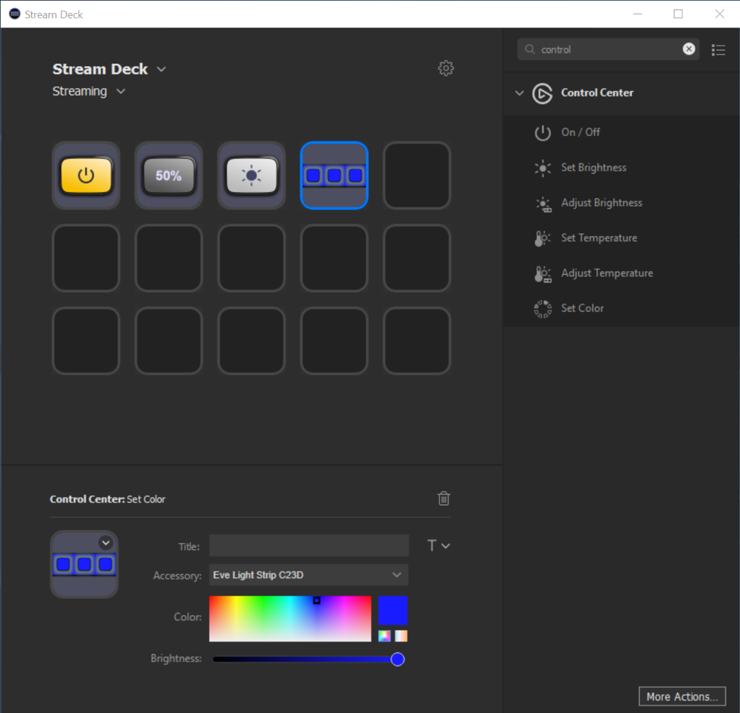Switch to the RGB color picker mode
The image size is (740, 713).
(384, 636)
